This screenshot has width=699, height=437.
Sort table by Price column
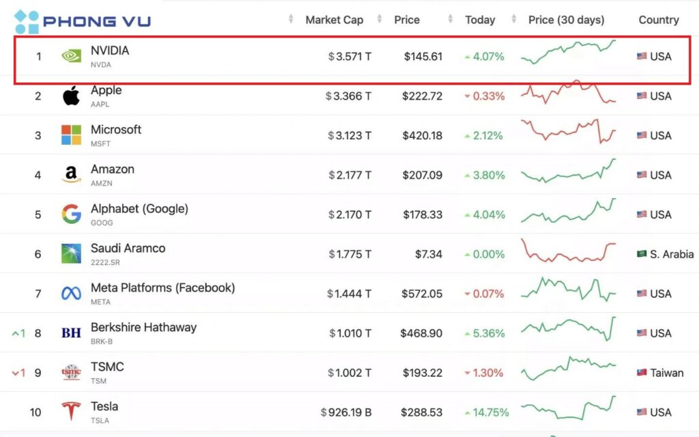(407, 20)
